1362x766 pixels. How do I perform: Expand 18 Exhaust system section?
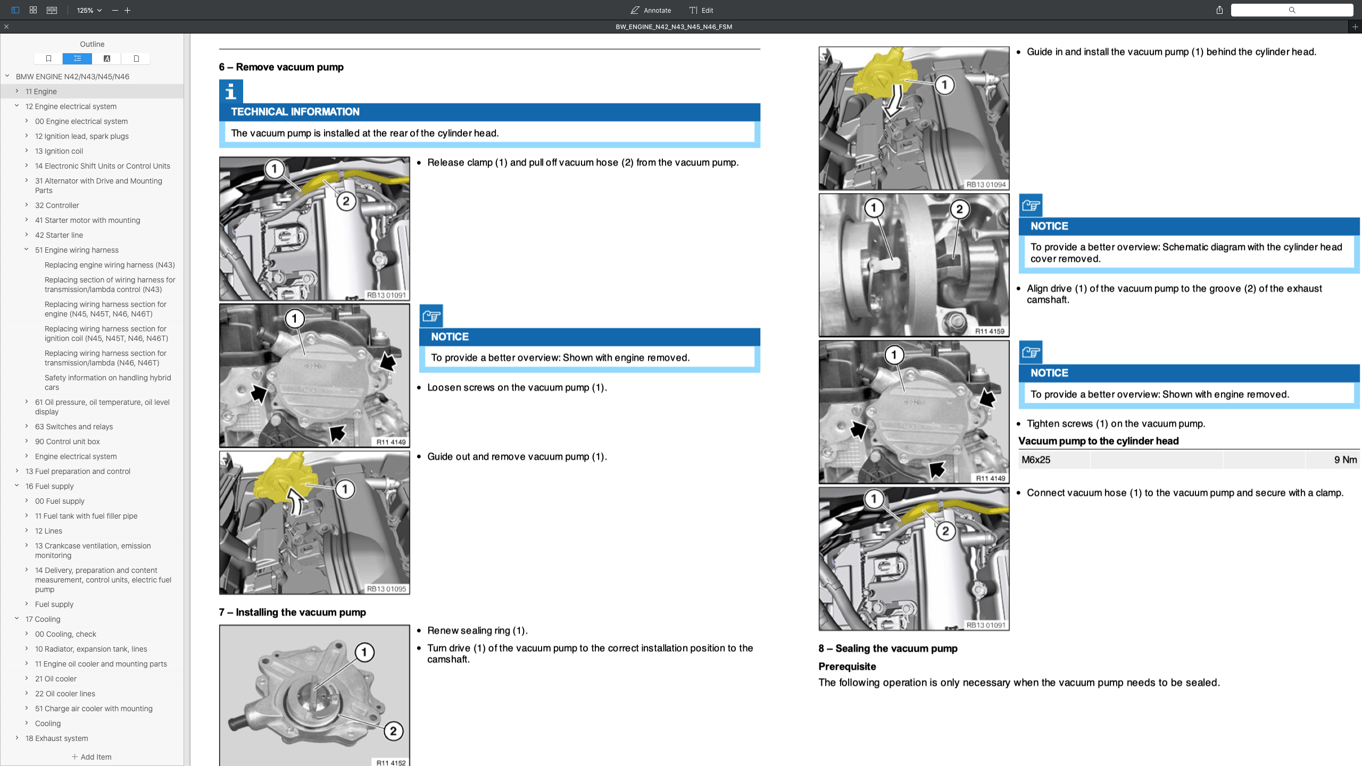17,738
